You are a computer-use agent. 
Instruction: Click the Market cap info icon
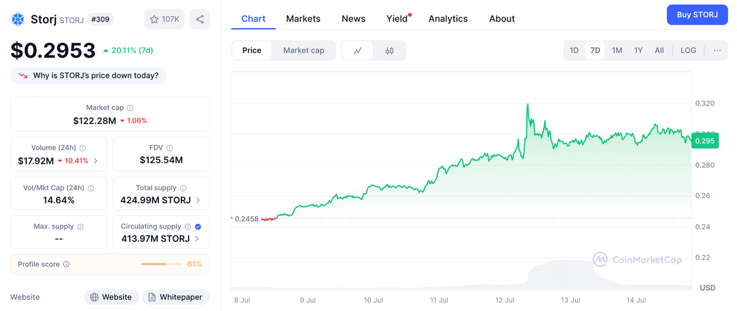click(130, 108)
